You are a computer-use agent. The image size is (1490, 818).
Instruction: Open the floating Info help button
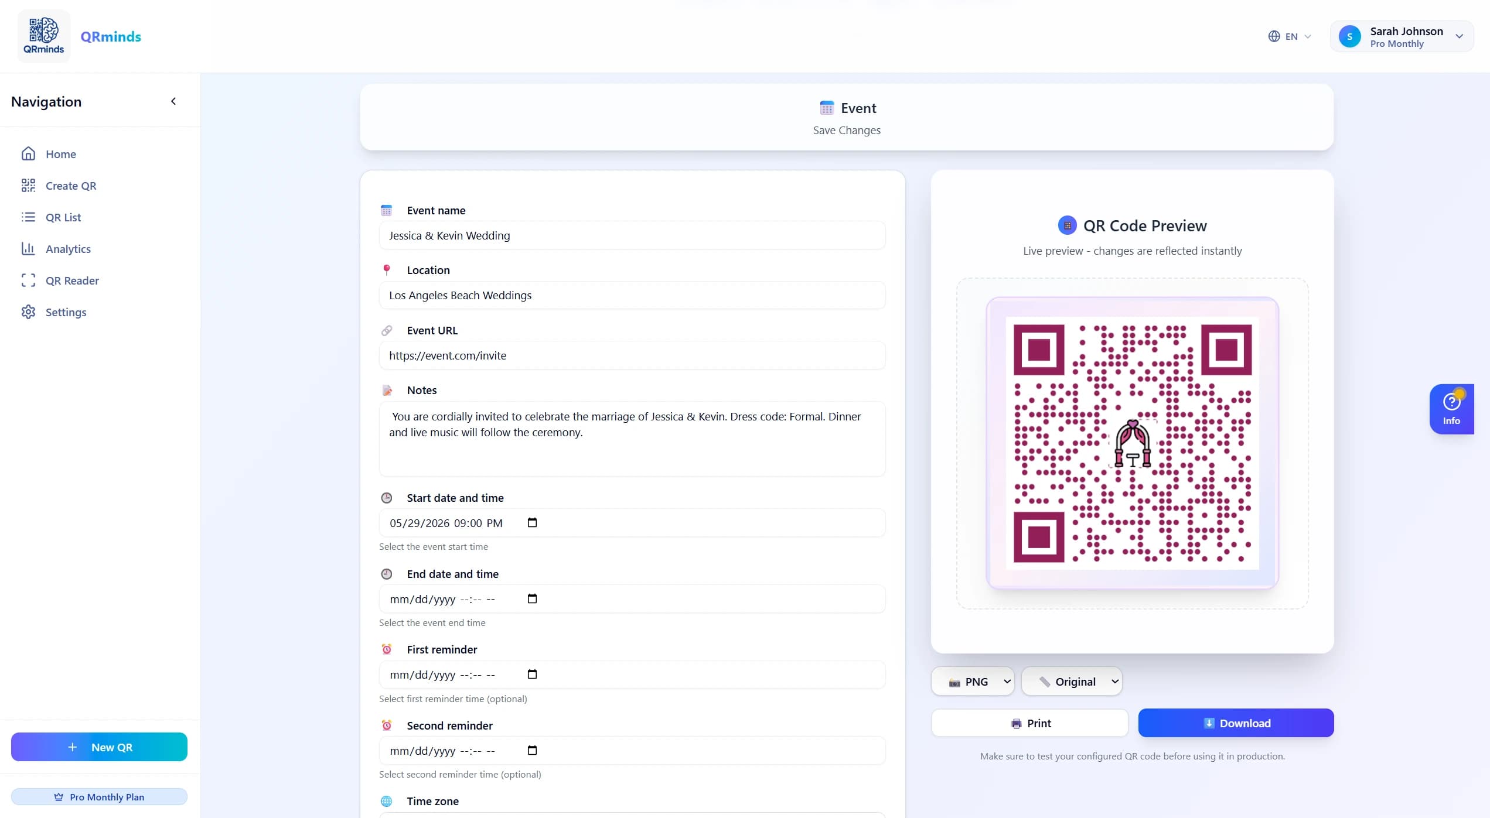coord(1452,409)
